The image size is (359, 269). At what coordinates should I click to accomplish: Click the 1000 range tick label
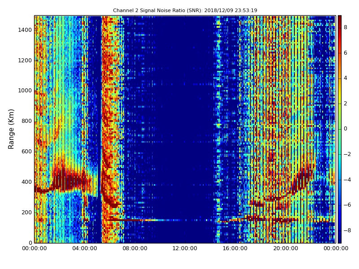pyautogui.click(x=25, y=91)
